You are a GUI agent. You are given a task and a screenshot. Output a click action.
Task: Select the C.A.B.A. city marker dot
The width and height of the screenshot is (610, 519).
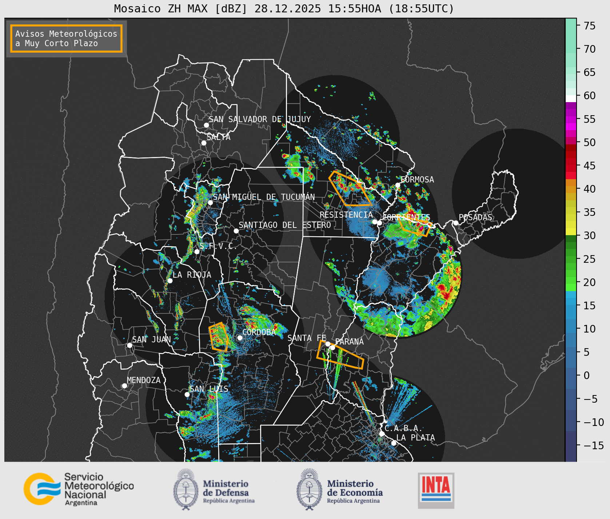tap(382, 434)
